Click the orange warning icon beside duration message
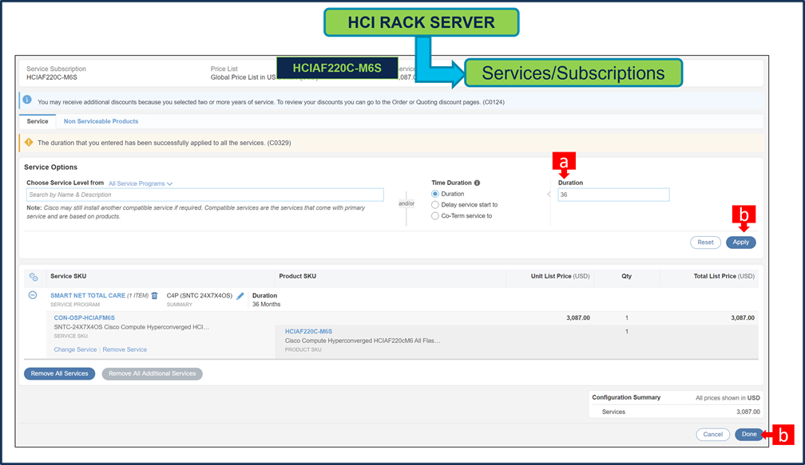Screen dimensions: 805x465 click(x=29, y=142)
